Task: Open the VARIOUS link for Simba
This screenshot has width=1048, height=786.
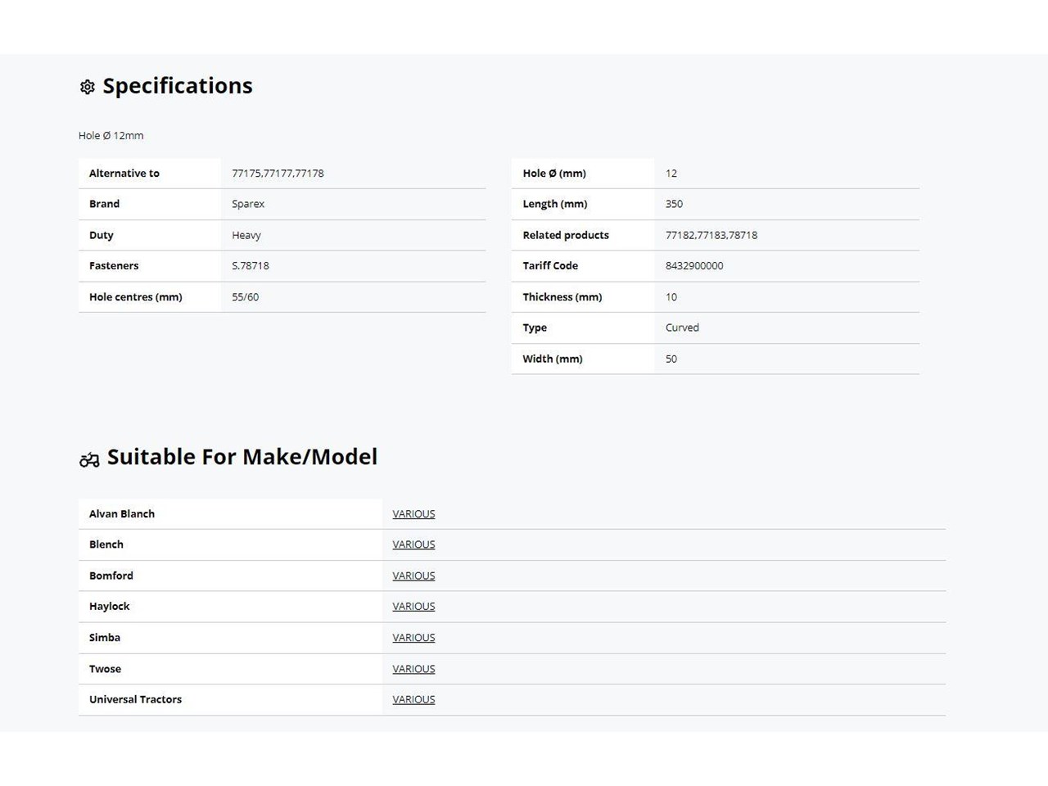Action: (413, 638)
